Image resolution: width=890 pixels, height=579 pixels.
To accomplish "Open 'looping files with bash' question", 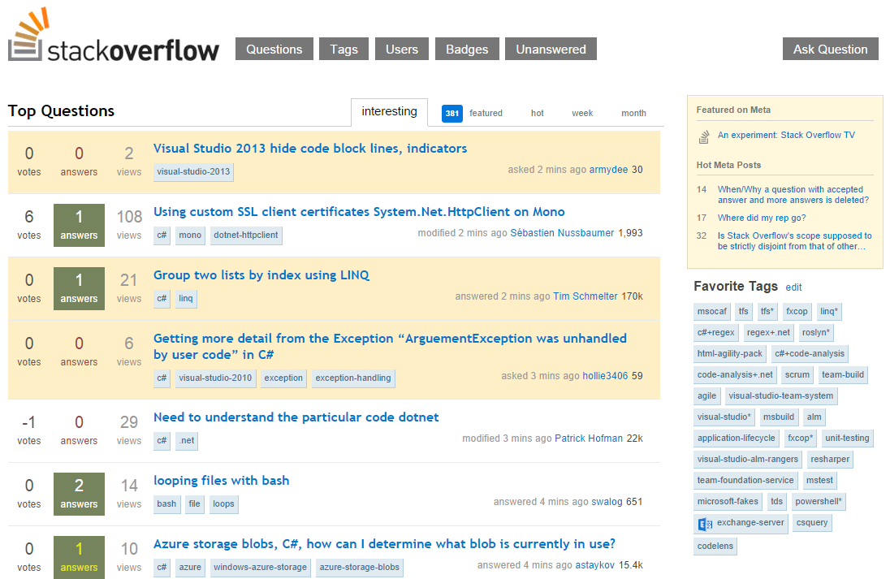I will click(x=222, y=481).
